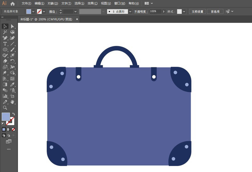252x172 pixels.
Task: Select the Line Segment tool
Action: tap(12, 44)
